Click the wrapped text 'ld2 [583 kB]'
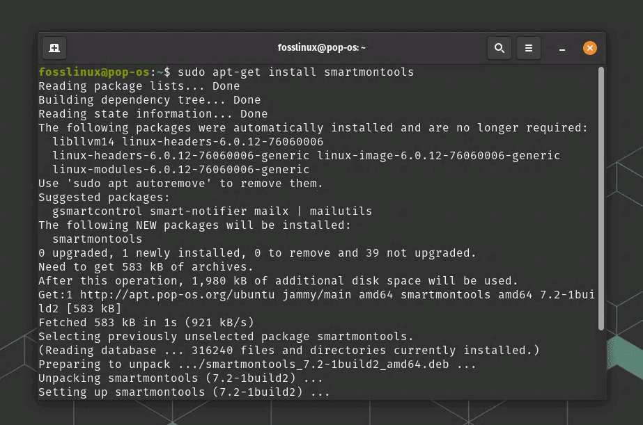This screenshot has height=425, width=643. click(80, 309)
